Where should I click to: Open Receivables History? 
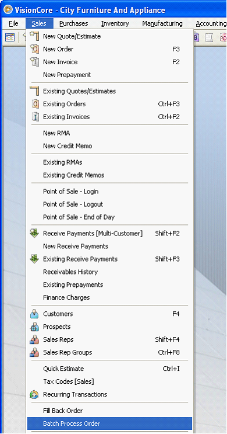click(109, 272)
